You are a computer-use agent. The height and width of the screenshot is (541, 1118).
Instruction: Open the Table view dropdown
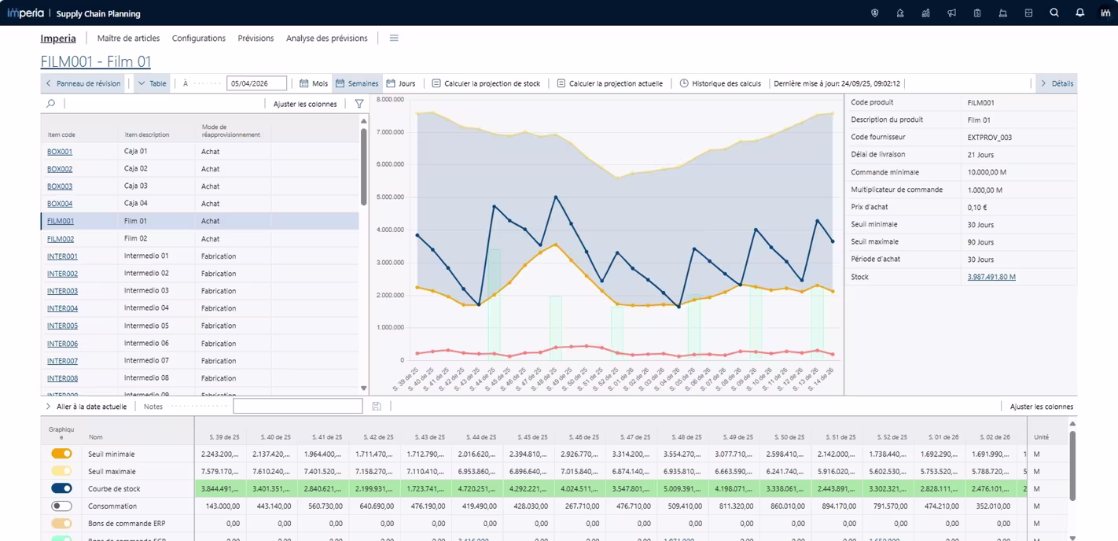pyautogui.click(x=152, y=83)
